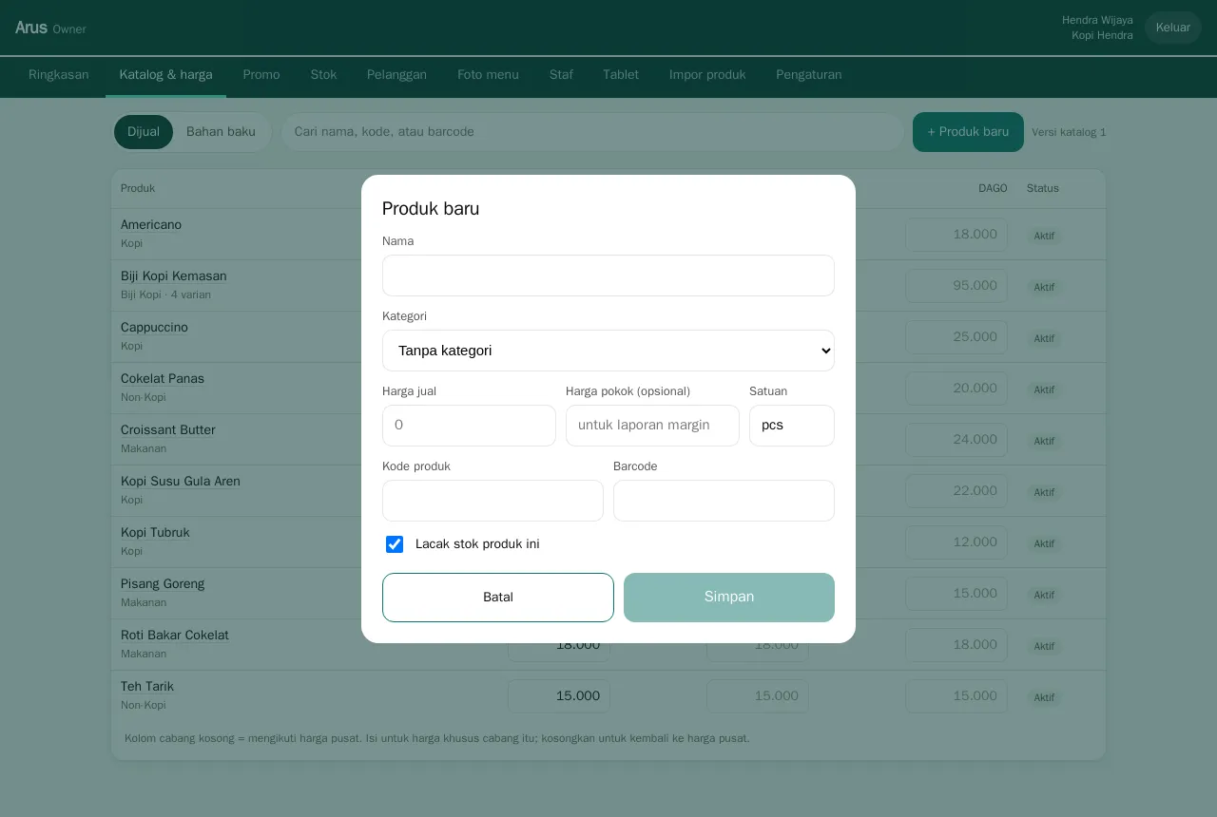Open the Staf tab

[561, 75]
